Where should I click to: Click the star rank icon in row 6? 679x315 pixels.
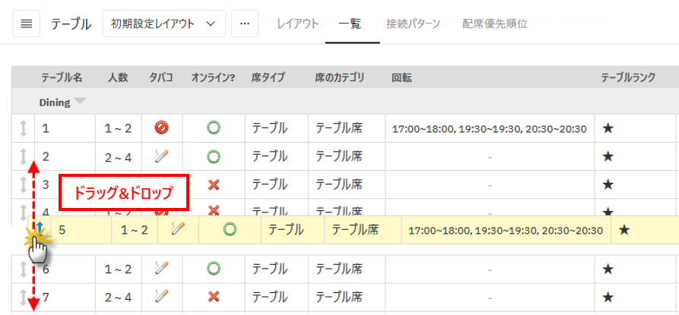[608, 269]
